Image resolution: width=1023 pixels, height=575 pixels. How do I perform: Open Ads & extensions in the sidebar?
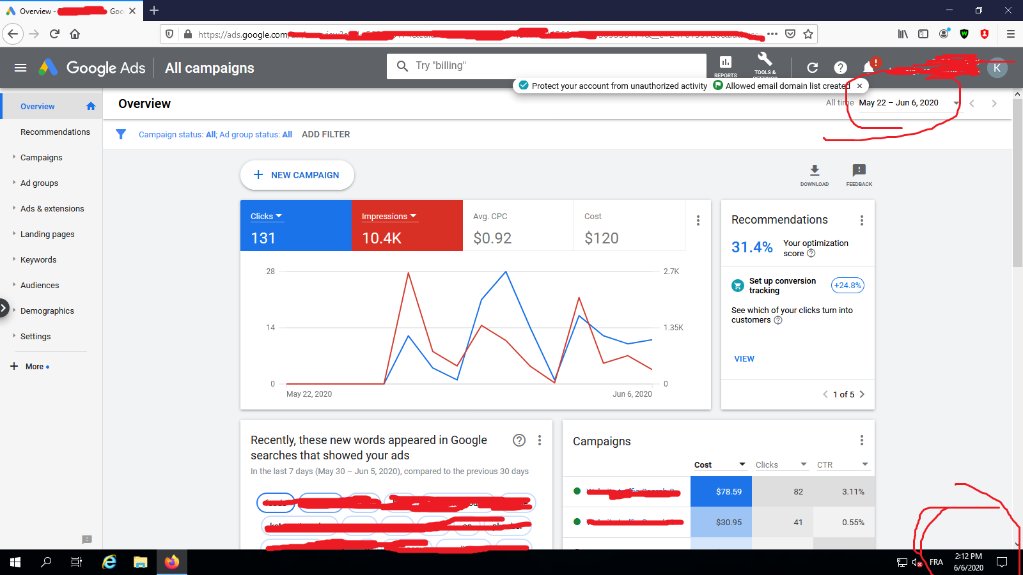pos(52,208)
